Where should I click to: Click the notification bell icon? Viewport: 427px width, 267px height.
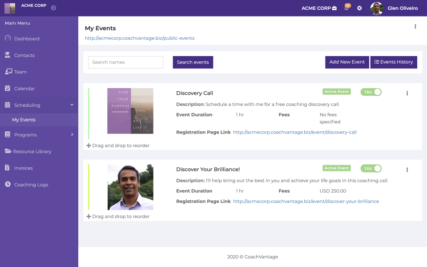(x=346, y=8)
